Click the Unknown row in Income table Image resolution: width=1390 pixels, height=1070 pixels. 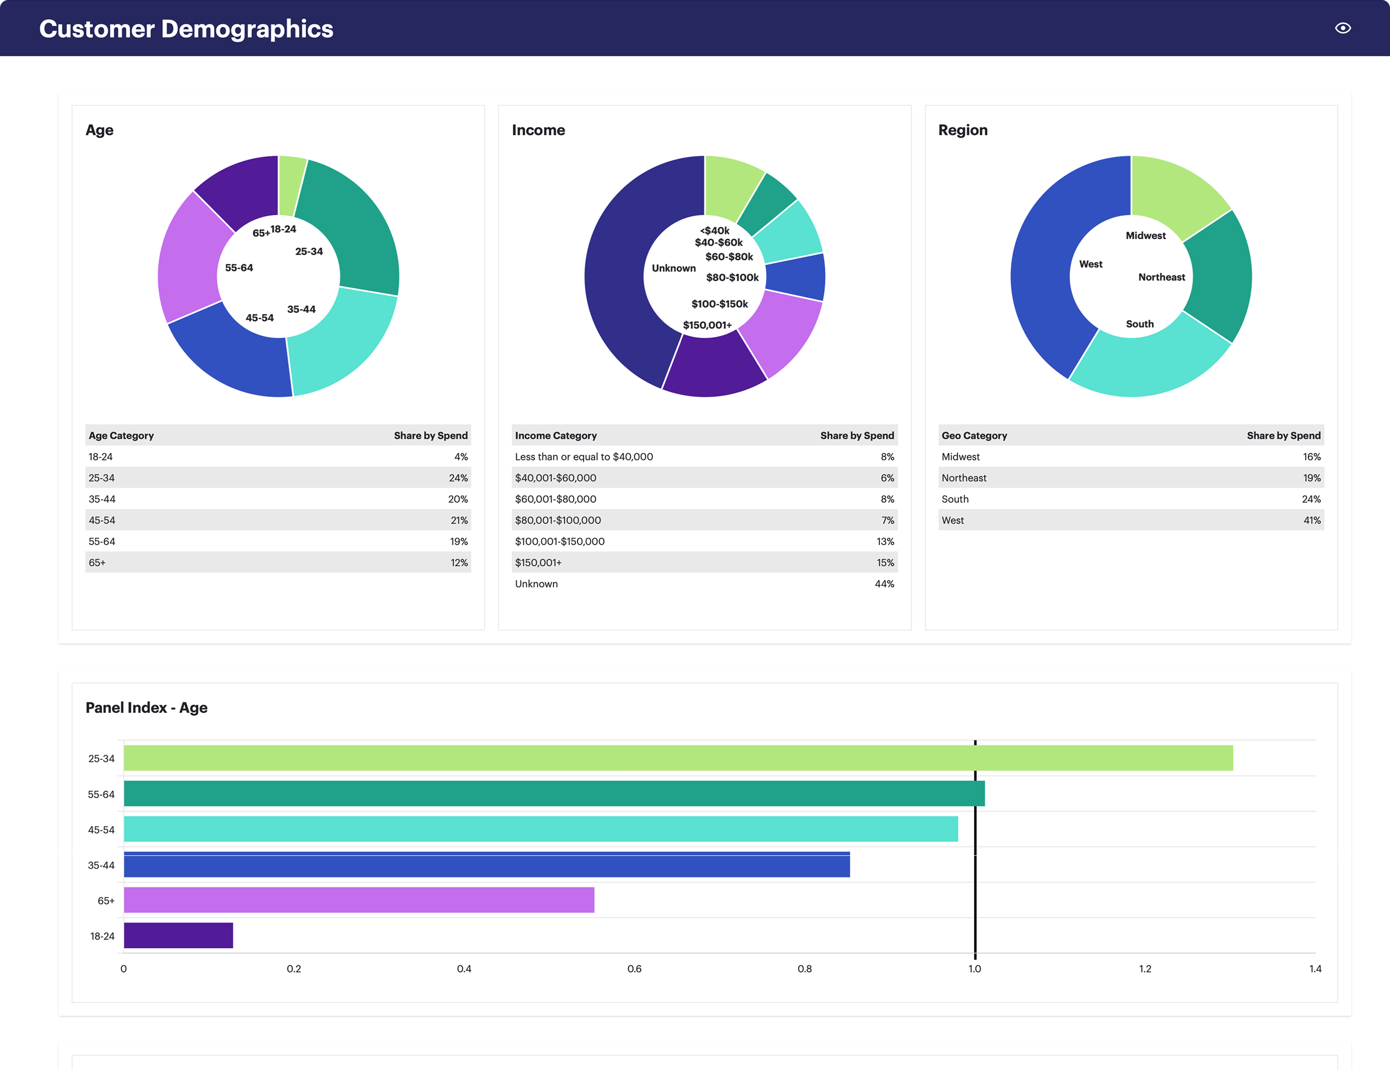click(x=705, y=584)
